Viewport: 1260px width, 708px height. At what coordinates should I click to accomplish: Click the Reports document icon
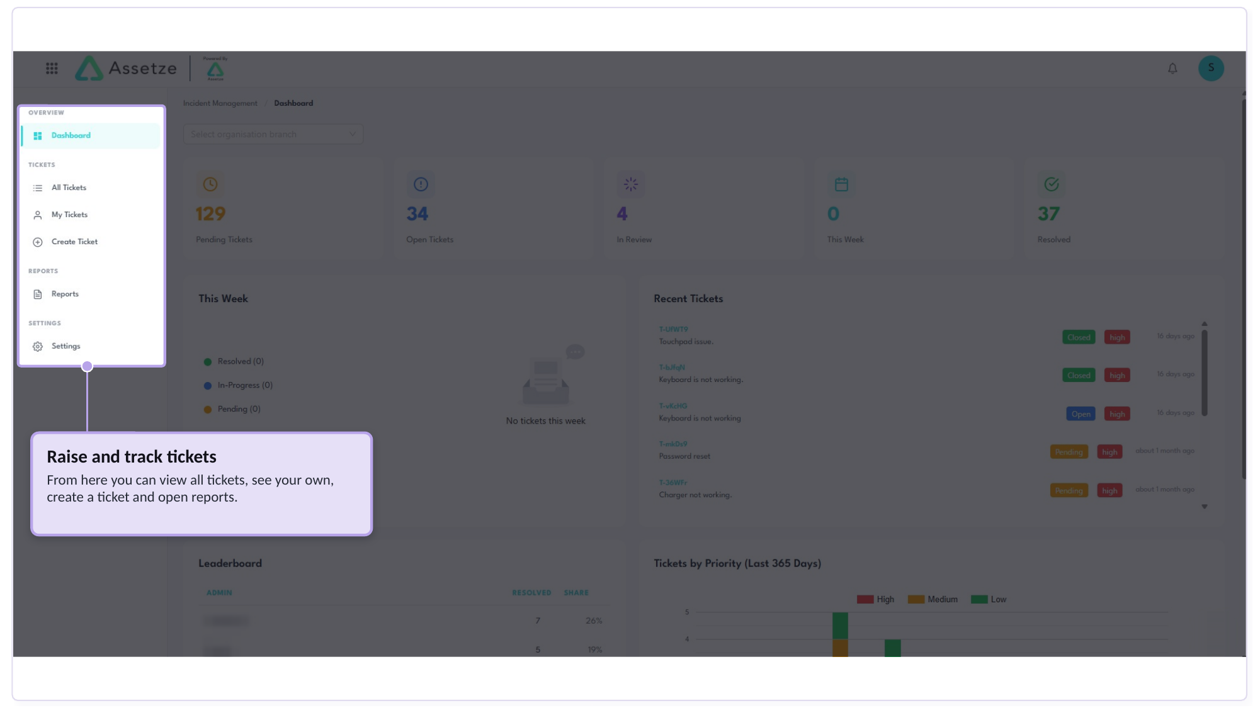pos(38,295)
